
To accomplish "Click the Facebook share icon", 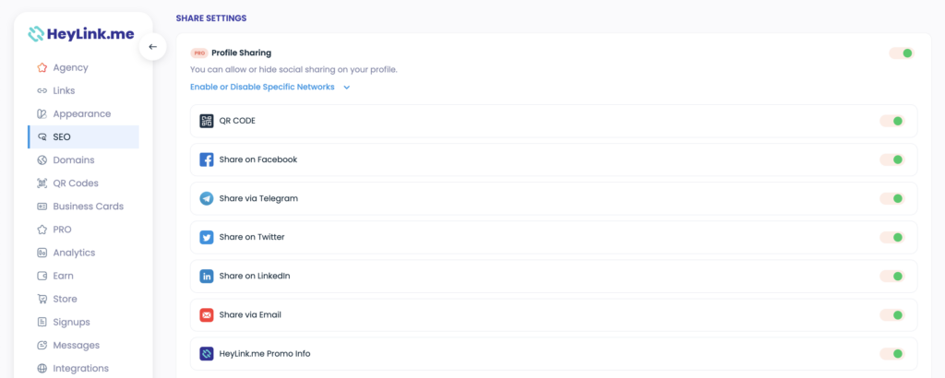I will pyautogui.click(x=207, y=159).
